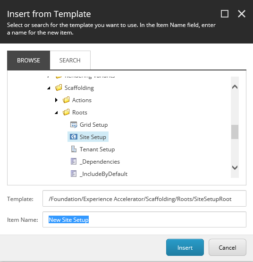Click the Site Setup globe icon
The image size is (253, 262).
click(x=74, y=137)
